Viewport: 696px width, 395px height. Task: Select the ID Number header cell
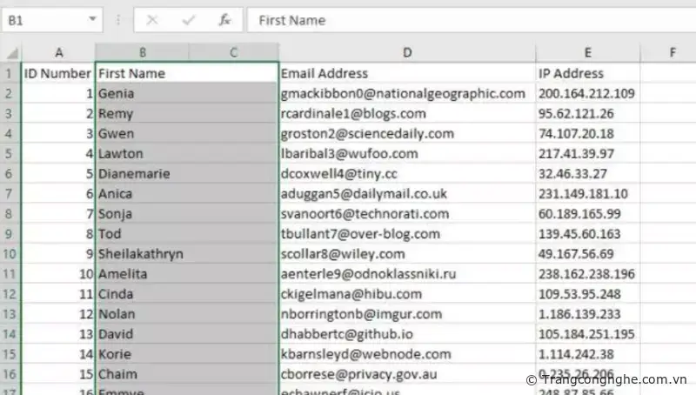point(58,73)
